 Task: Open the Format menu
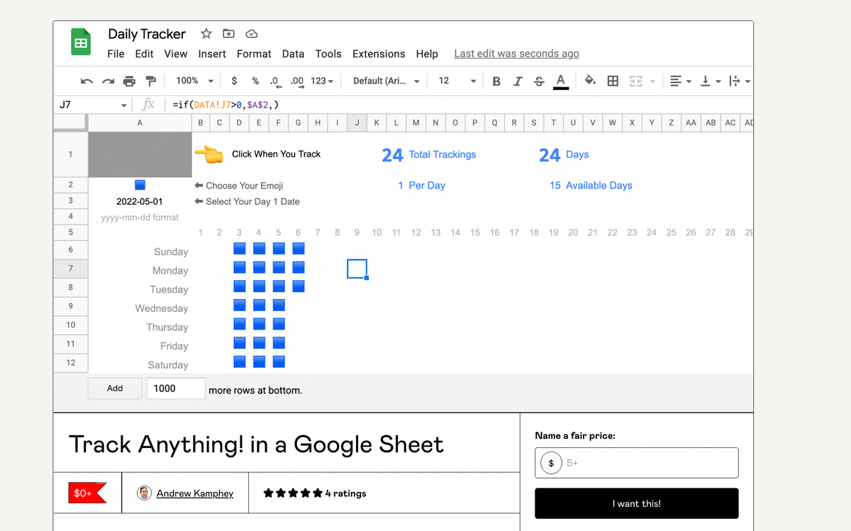click(254, 53)
